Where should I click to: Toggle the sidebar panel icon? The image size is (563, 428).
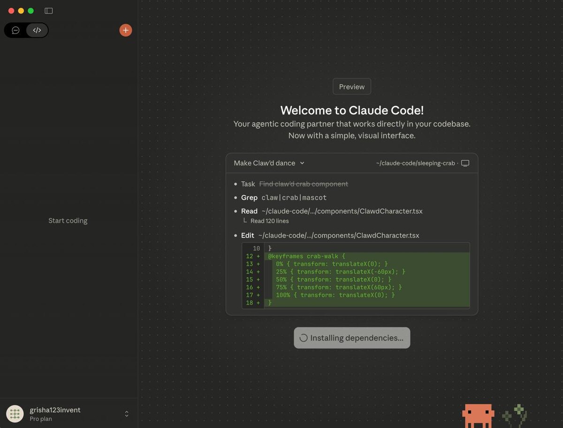[x=49, y=11]
